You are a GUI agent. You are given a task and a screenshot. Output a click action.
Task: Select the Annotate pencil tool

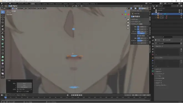click(3, 33)
